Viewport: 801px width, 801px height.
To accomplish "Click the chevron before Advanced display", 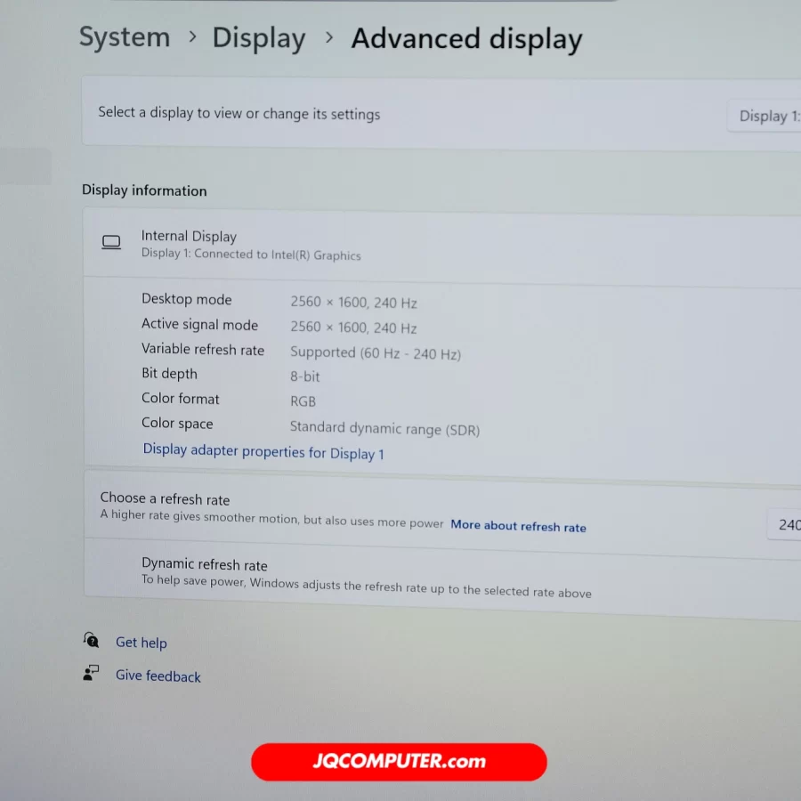I will click(x=328, y=38).
